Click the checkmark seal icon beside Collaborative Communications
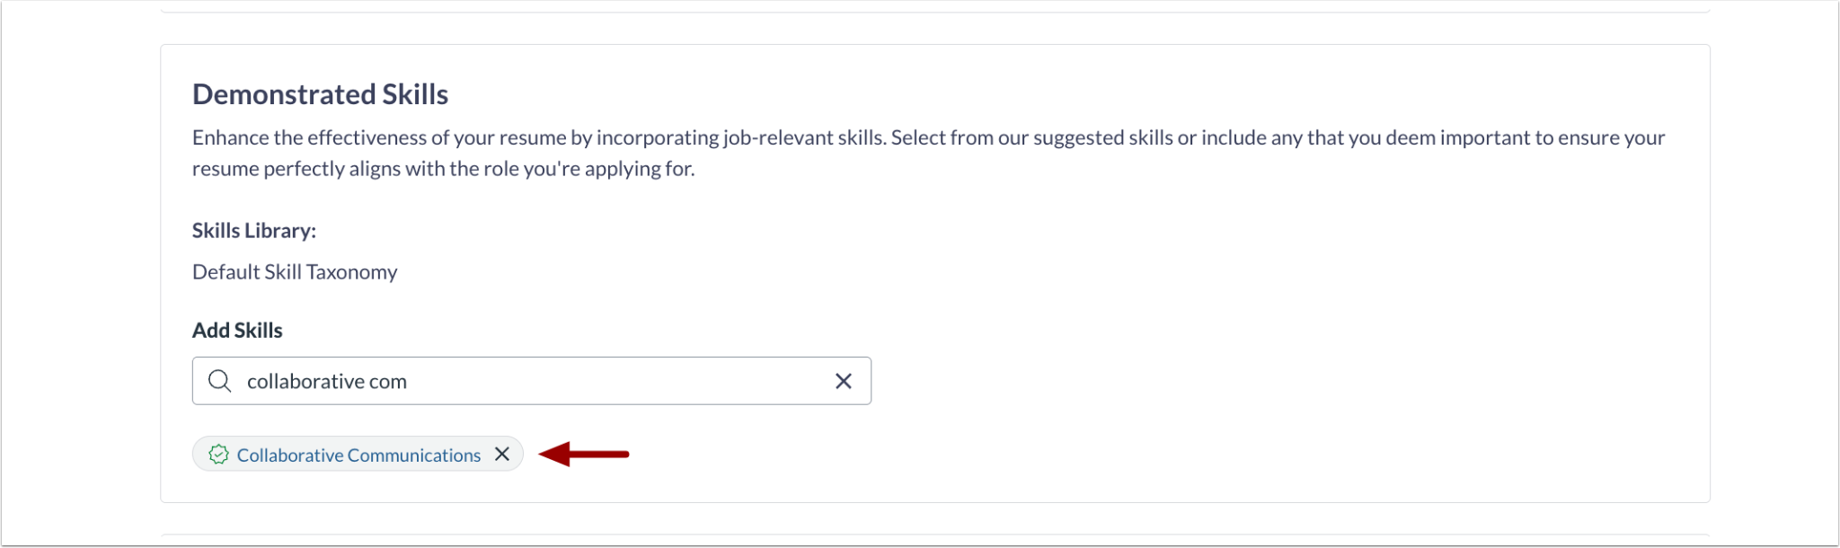The width and height of the screenshot is (1840, 548). pos(218,454)
